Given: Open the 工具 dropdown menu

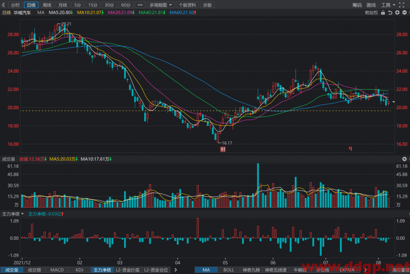Looking at the screenshot, I should coord(388,5).
